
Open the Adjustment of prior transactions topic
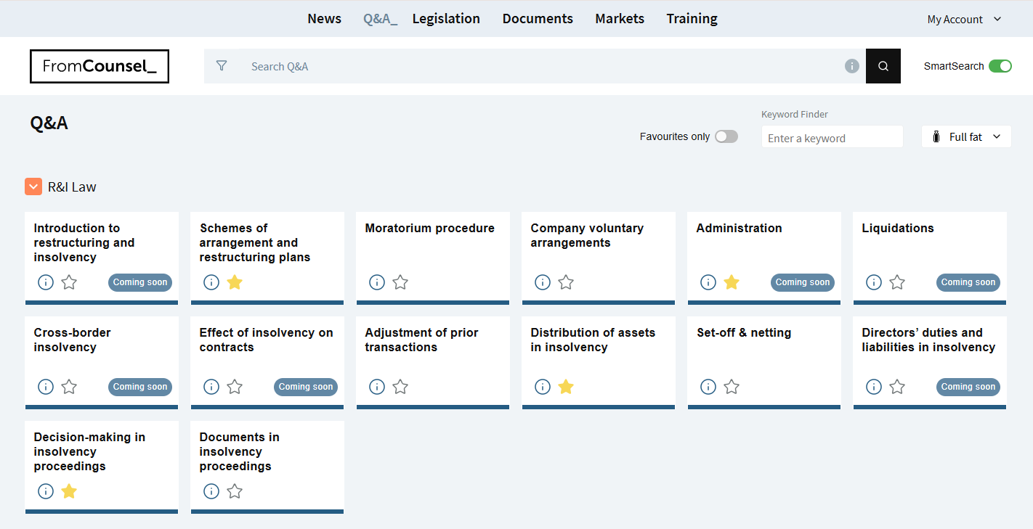pos(421,340)
